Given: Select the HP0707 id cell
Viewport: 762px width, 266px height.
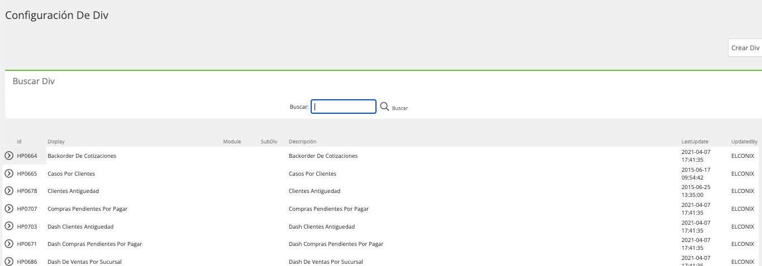Looking at the screenshot, I should pyautogui.click(x=27, y=209).
